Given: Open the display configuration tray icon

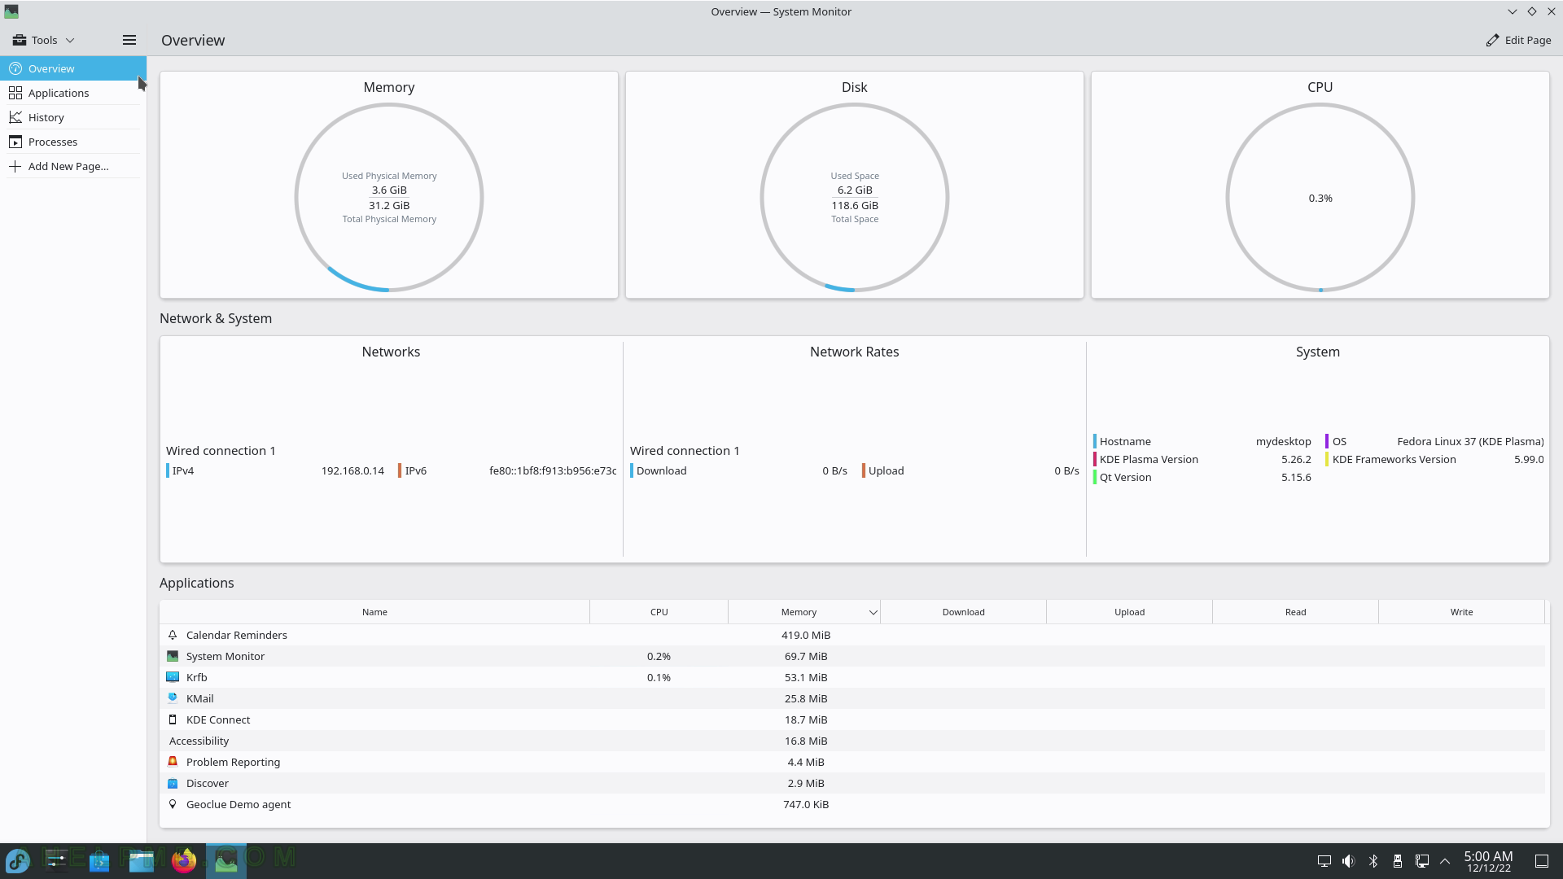Looking at the screenshot, I should (1324, 861).
